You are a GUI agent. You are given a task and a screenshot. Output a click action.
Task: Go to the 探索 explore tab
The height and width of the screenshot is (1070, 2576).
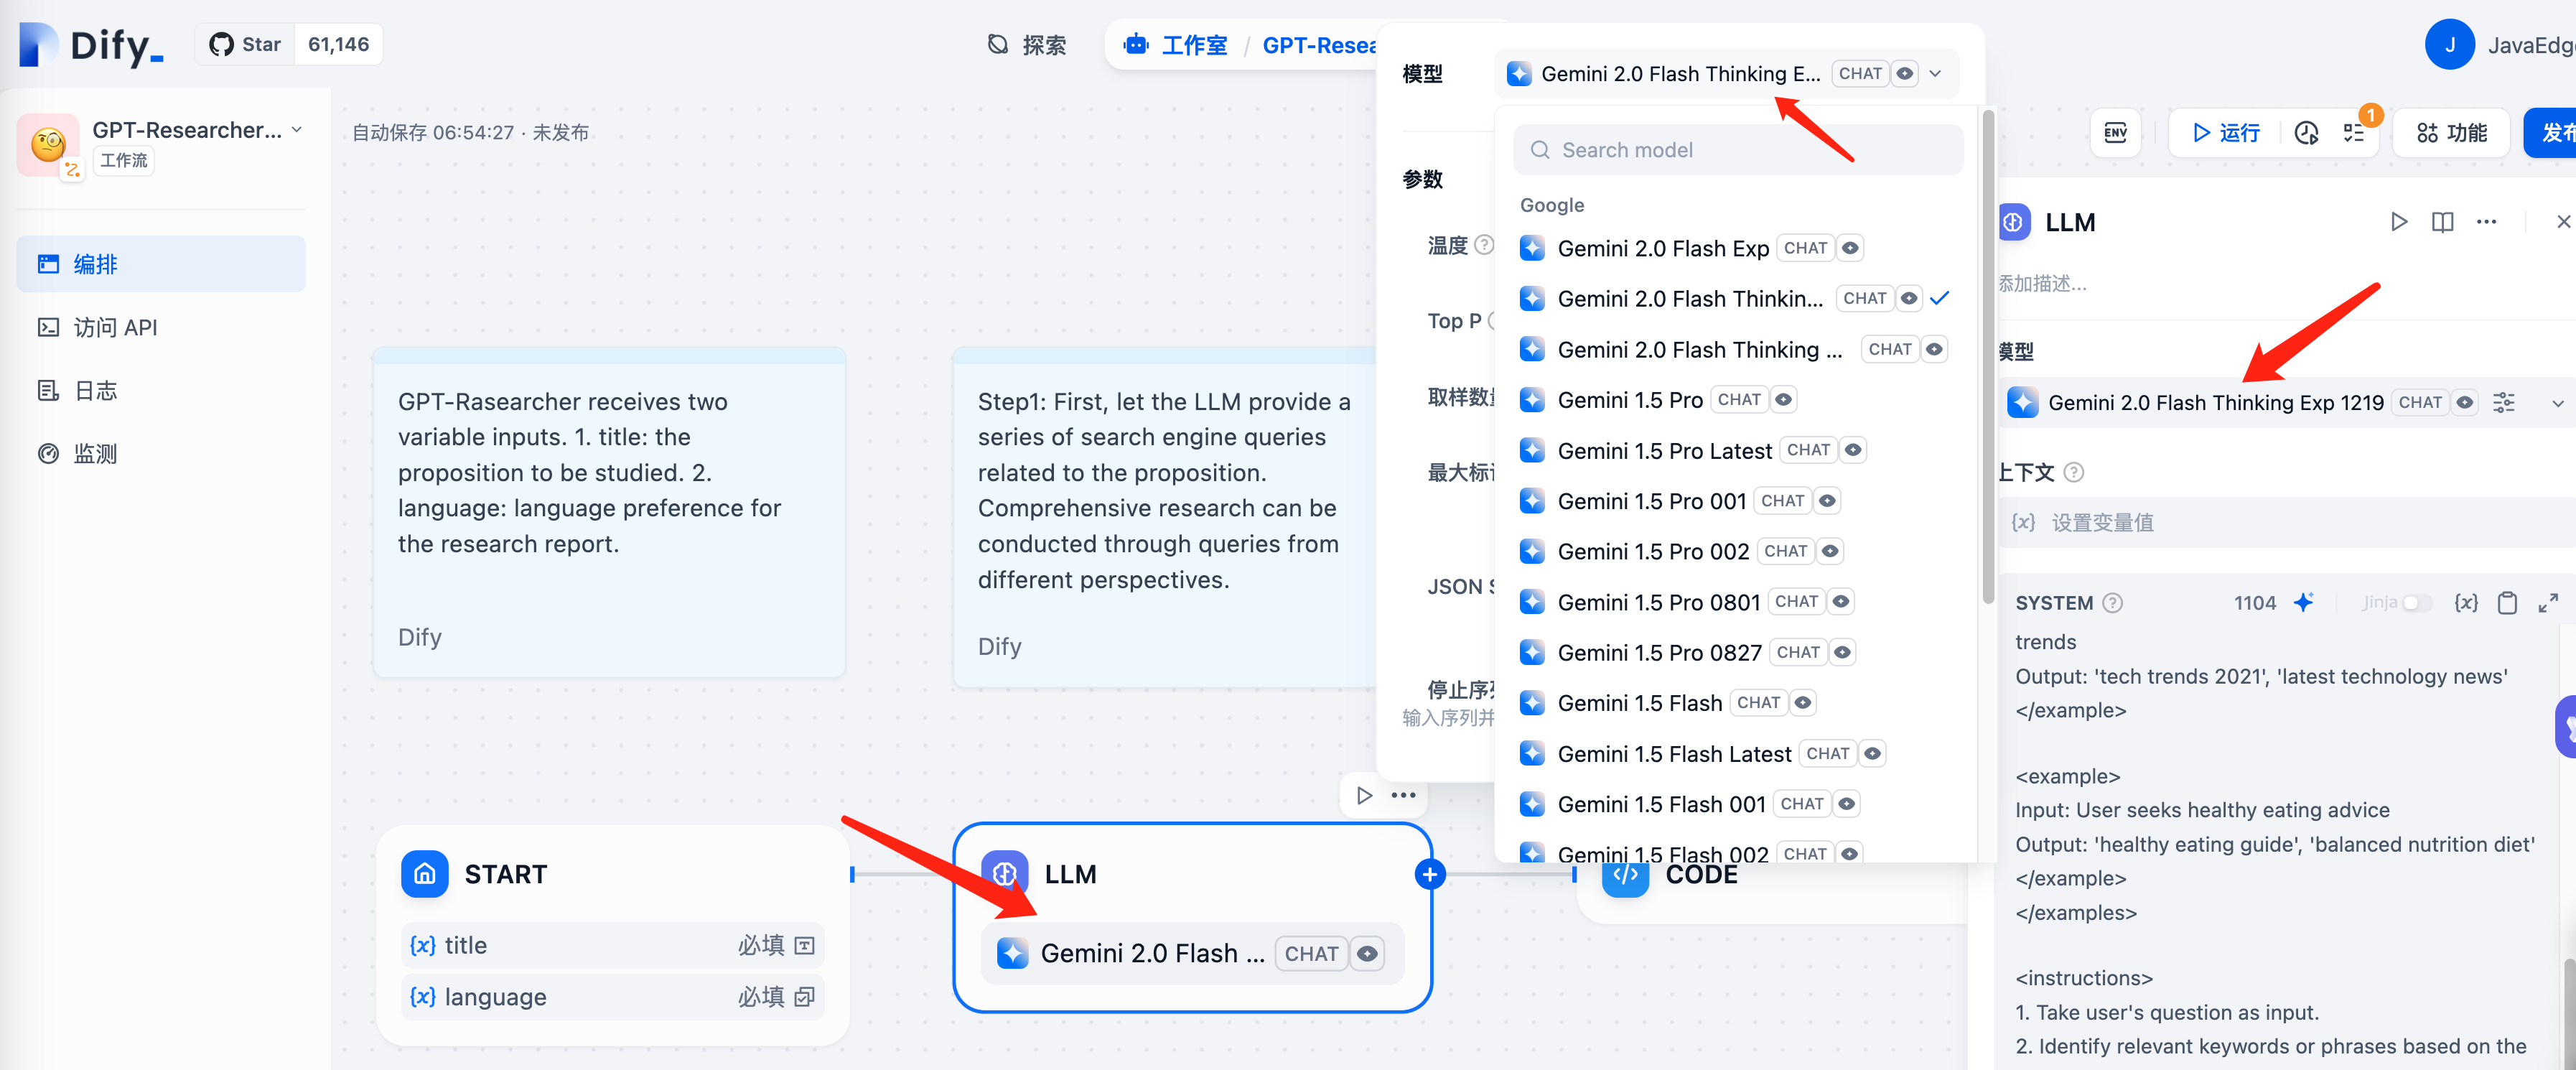point(1027,45)
